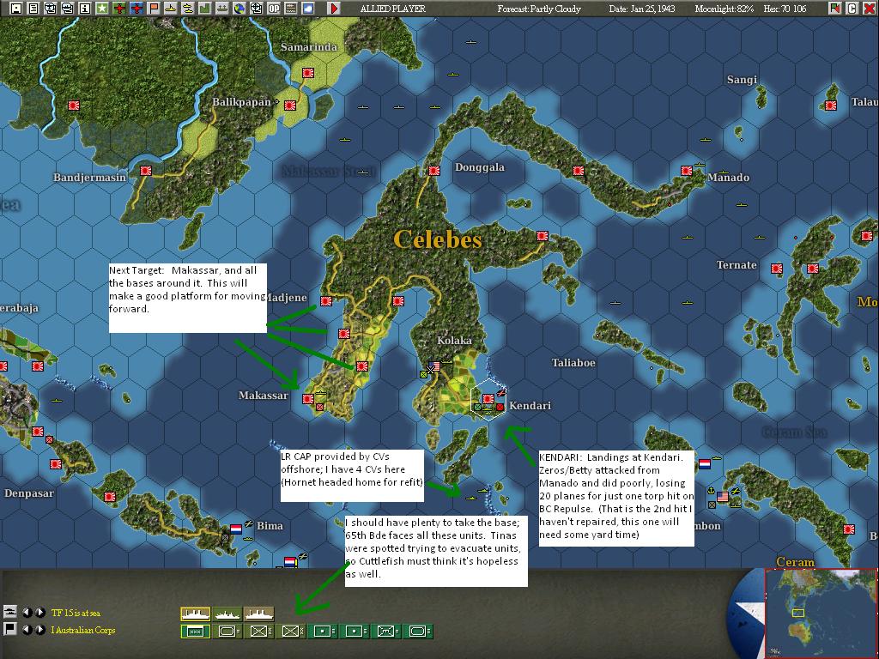The width and height of the screenshot is (879, 659).
Task: Select the second artillery dot unit icon
Action: [x=355, y=632]
